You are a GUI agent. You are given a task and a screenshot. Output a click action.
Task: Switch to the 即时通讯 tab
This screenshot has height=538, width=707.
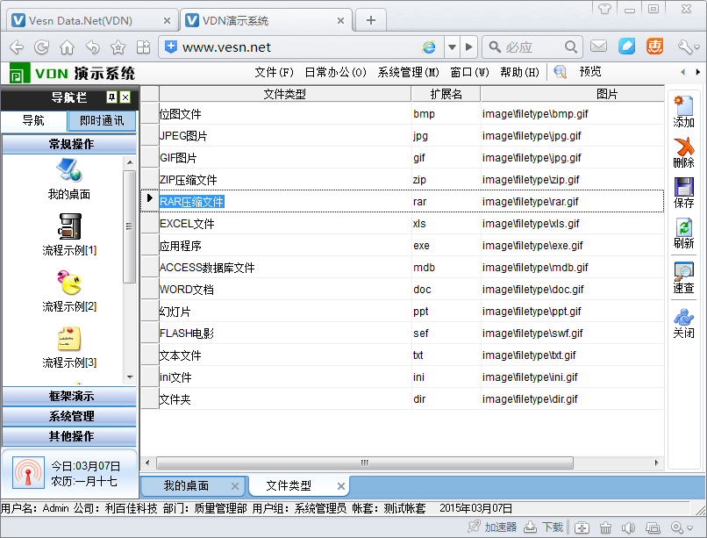pos(102,121)
